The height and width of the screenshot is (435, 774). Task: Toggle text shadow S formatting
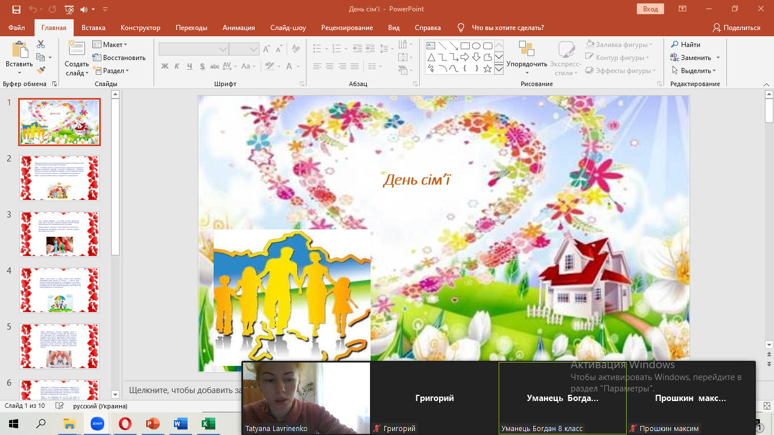[202, 66]
